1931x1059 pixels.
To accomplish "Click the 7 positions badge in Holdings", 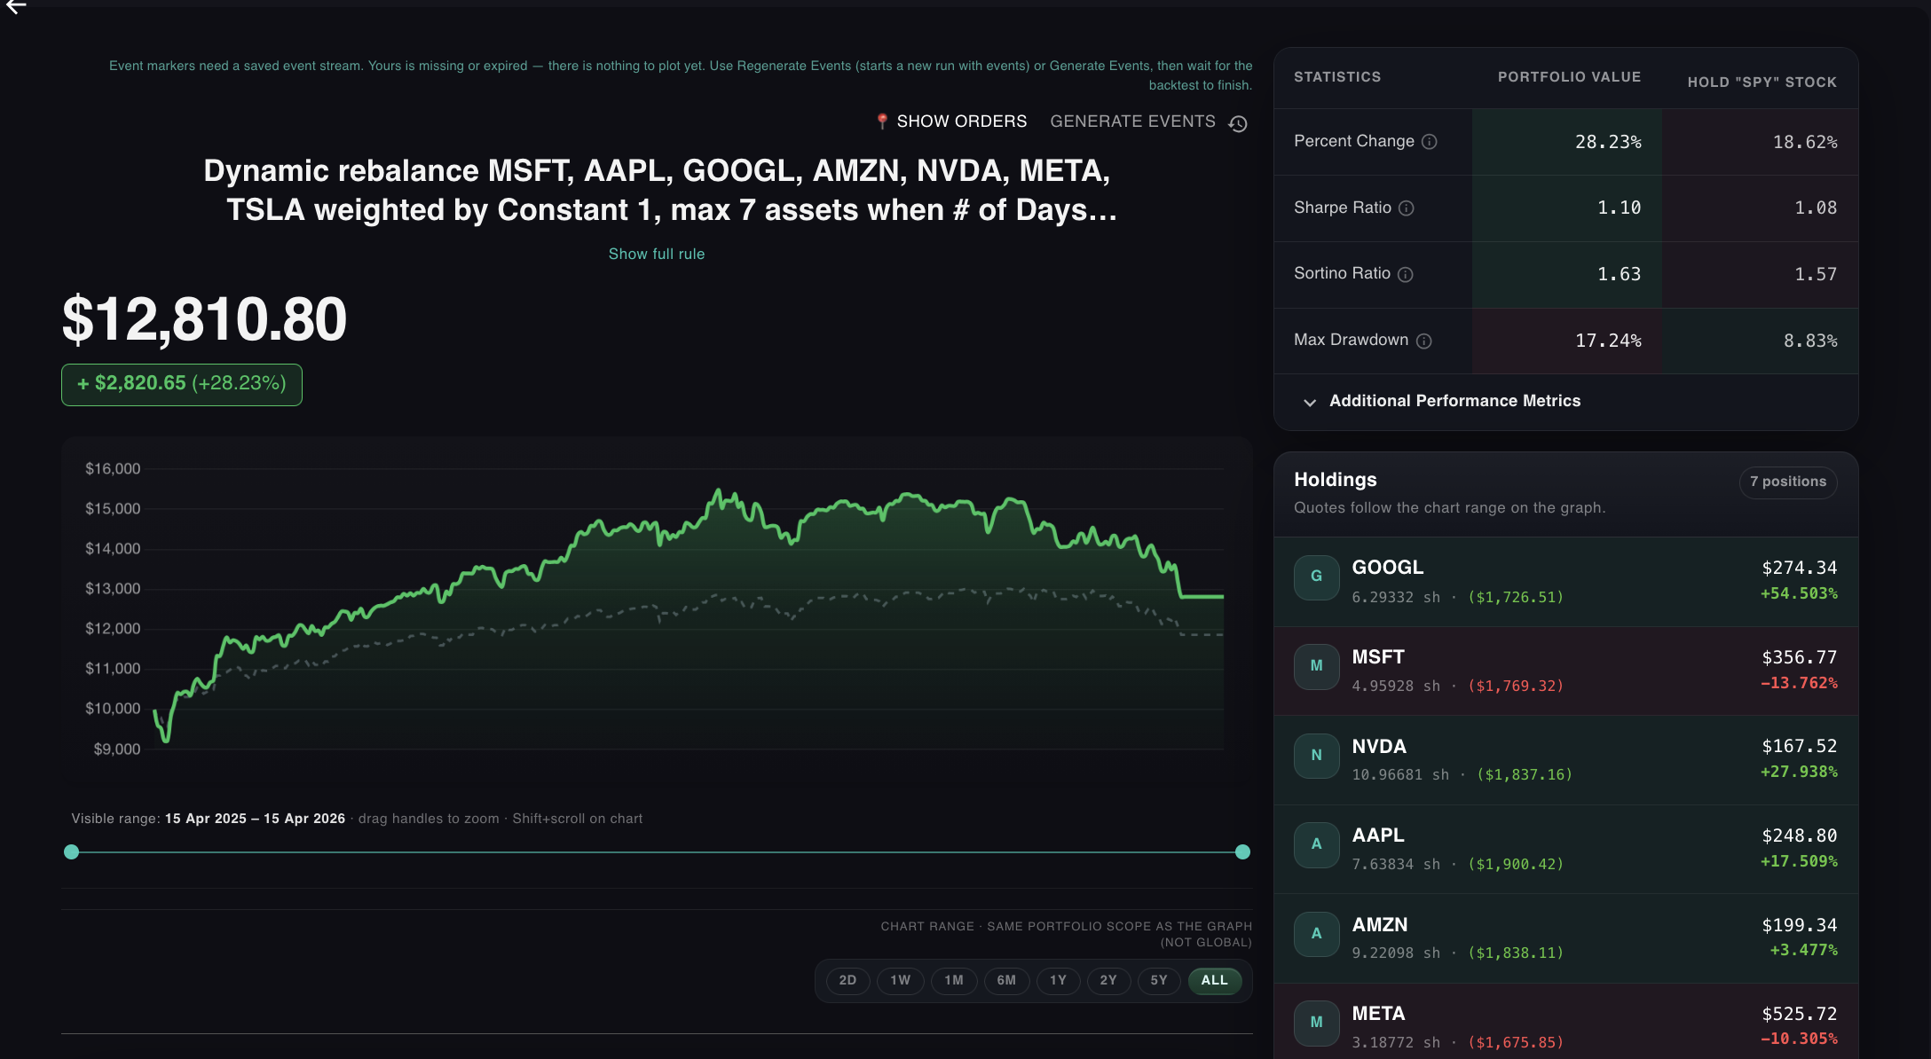I will click(1788, 482).
